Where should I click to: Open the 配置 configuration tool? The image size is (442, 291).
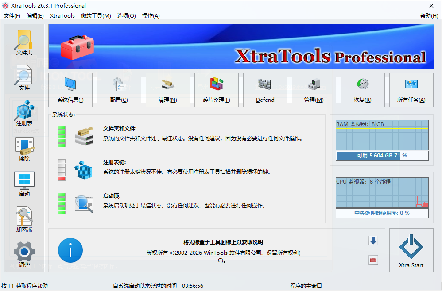click(x=119, y=89)
